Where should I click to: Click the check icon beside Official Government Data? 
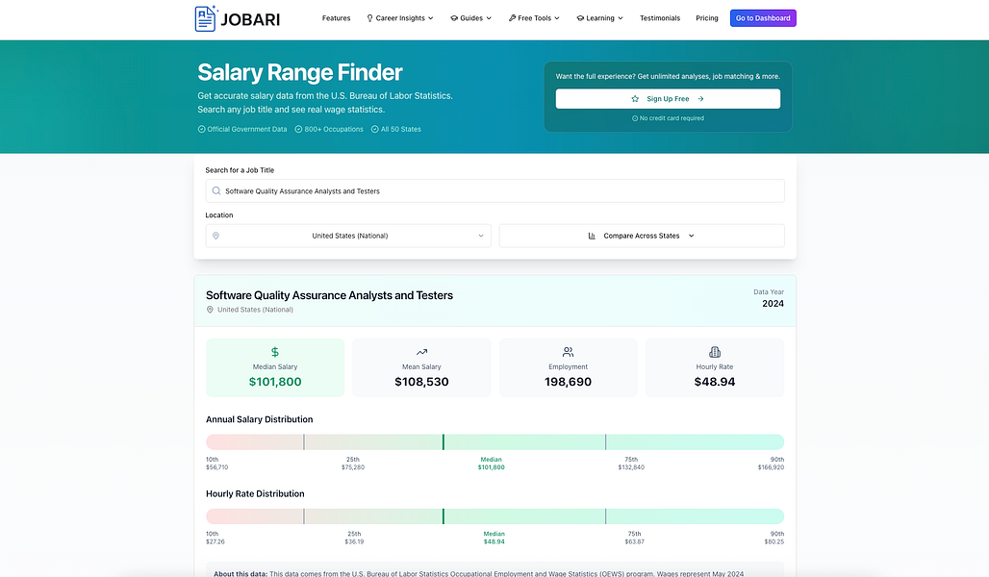pyautogui.click(x=202, y=129)
